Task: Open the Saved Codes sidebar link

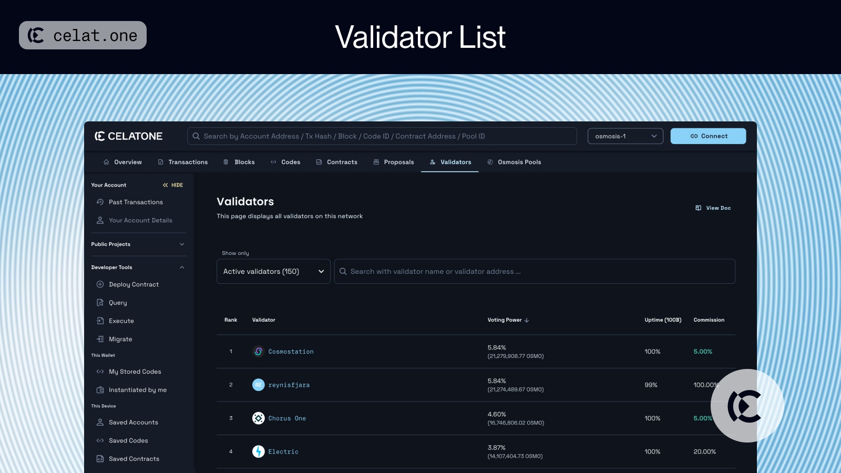Action: 128,440
